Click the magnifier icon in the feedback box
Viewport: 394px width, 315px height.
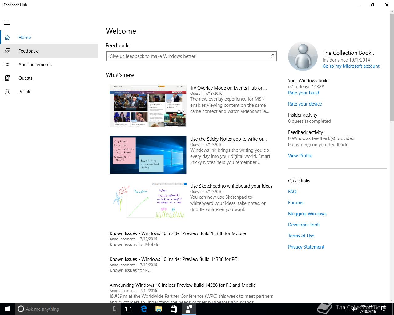pyautogui.click(x=272, y=56)
